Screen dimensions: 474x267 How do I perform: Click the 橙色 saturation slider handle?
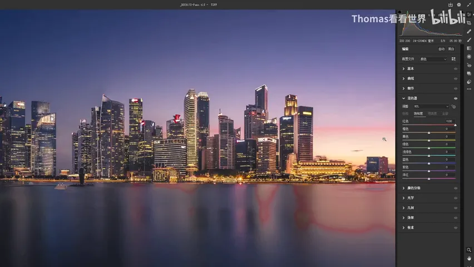[429, 133]
